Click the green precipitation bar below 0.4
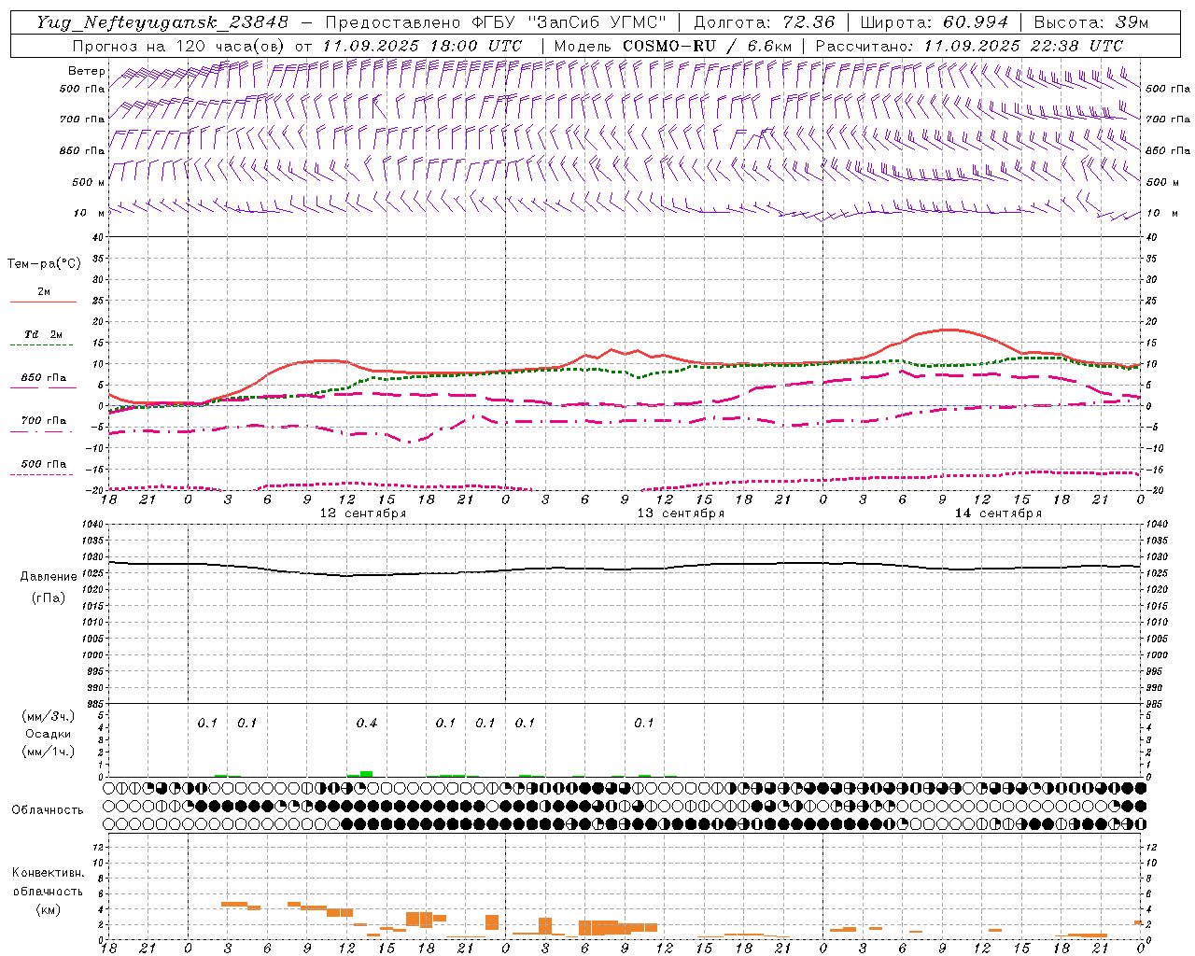 tap(367, 774)
